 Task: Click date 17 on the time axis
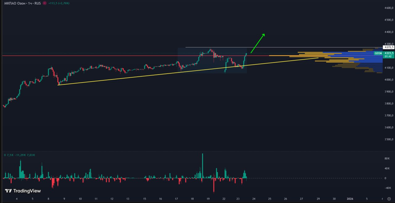[x=176, y=199]
